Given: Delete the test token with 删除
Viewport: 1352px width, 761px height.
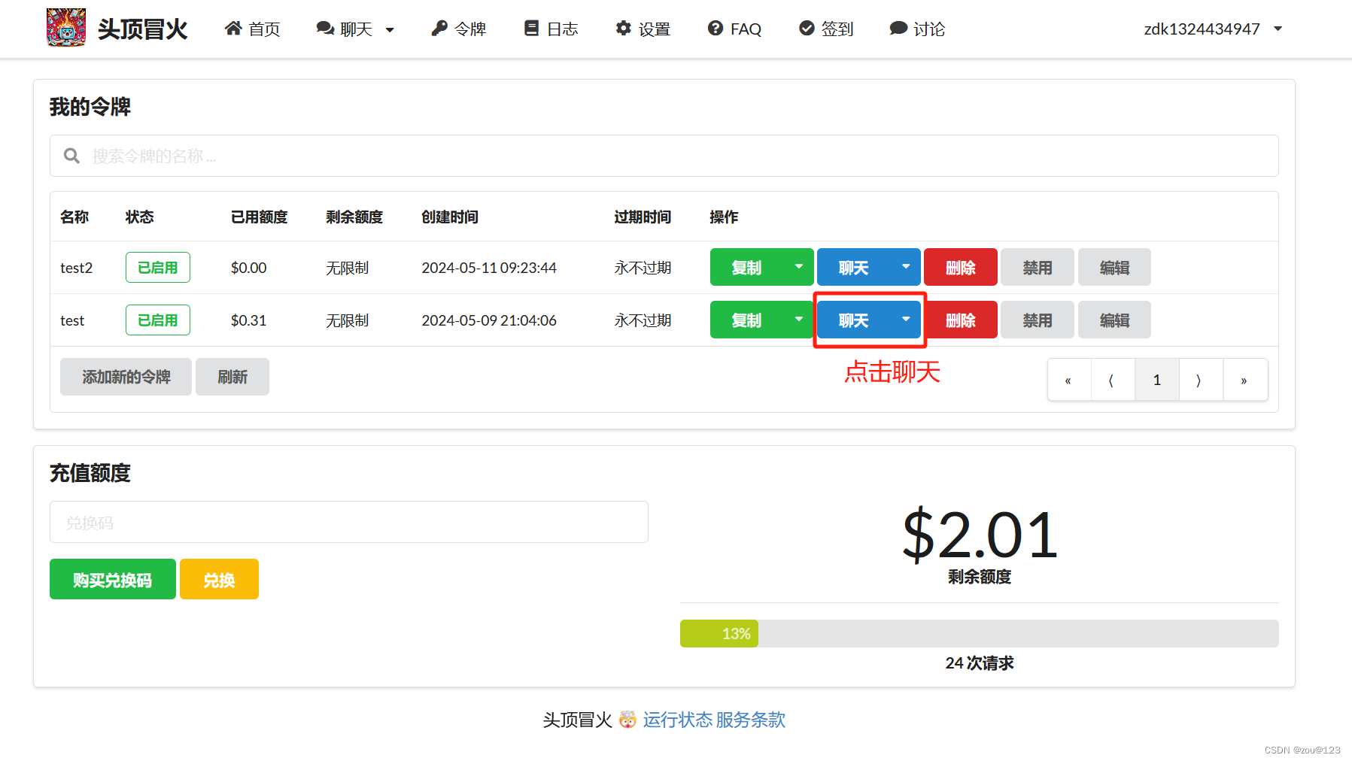Looking at the screenshot, I should click(961, 320).
